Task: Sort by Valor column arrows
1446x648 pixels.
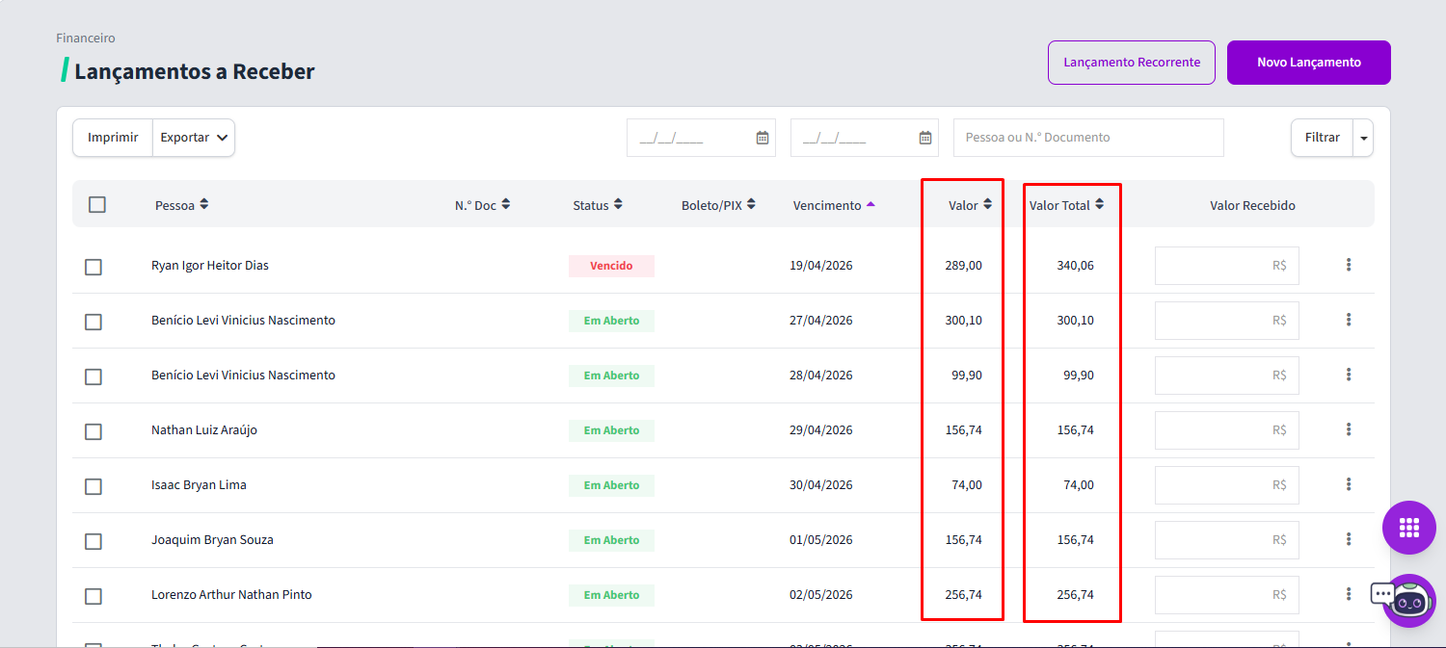Action: 987,205
